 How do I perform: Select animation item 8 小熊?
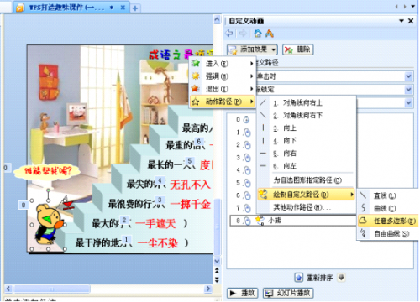click(292, 221)
